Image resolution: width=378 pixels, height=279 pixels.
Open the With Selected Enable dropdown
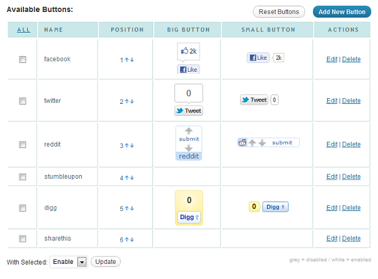click(69, 262)
